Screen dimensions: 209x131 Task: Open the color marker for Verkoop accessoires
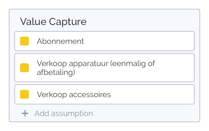[24, 94]
